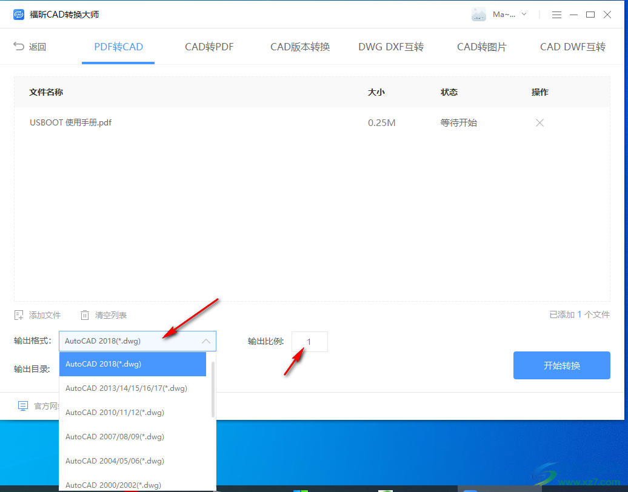
Task: Click the 等待开始 status cell
Action: [459, 122]
